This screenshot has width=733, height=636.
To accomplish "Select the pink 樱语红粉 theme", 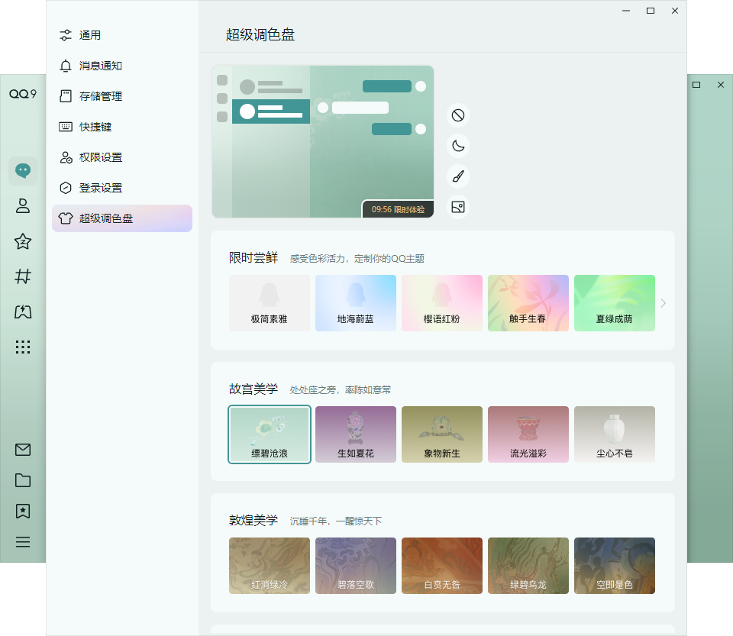I will (441, 302).
